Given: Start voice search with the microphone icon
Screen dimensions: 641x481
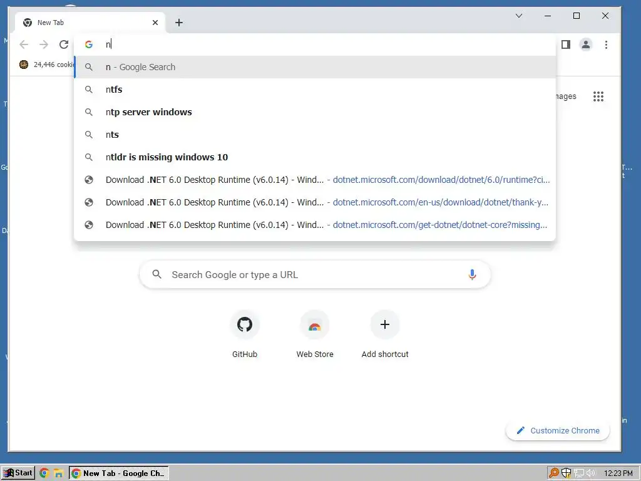Looking at the screenshot, I should (x=472, y=274).
